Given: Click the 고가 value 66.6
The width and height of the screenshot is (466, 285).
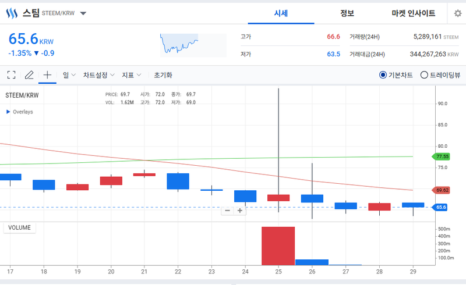Looking at the screenshot, I should coord(333,37).
